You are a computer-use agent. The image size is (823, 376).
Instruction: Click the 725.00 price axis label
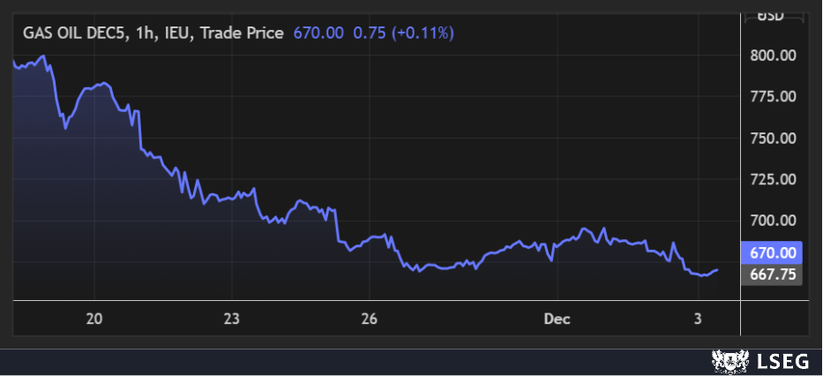pos(773,179)
